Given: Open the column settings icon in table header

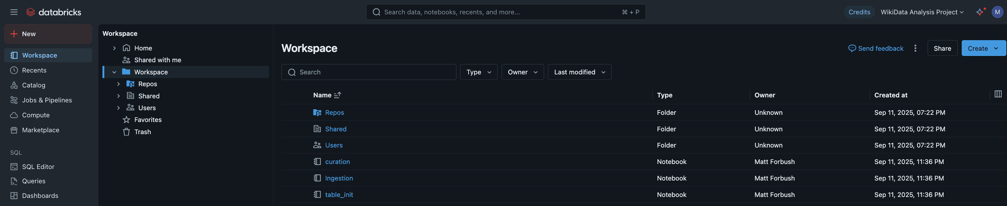Looking at the screenshot, I should pyautogui.click(x=998, y=94).
